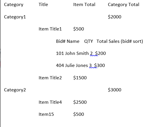Click the Category Total header text

(x=123, y=5)
